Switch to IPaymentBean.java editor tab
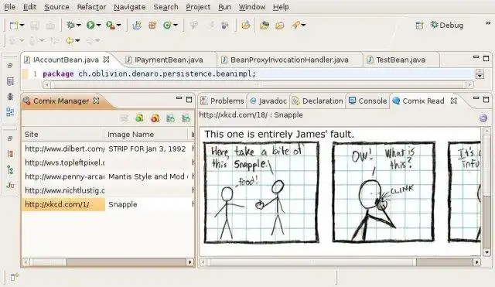This screenshot has height=287, width=495. (x=164, y=60)
